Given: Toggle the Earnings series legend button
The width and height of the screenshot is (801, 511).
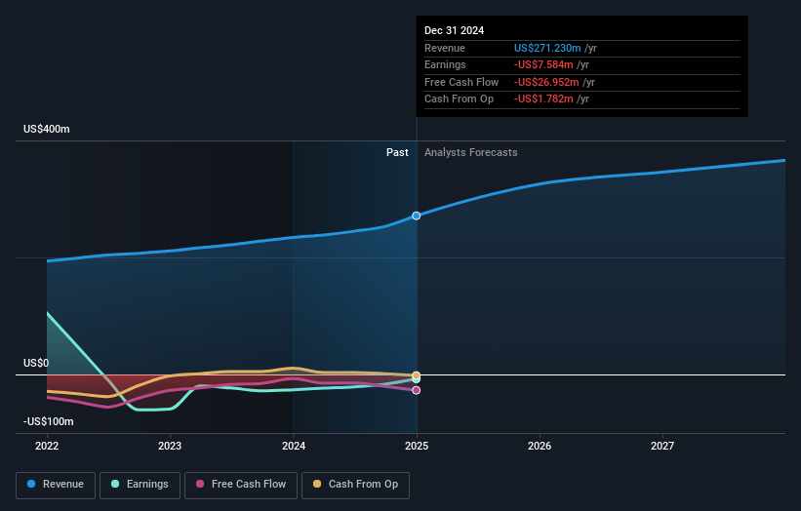Looking at the screenshot, I should 140,485.
